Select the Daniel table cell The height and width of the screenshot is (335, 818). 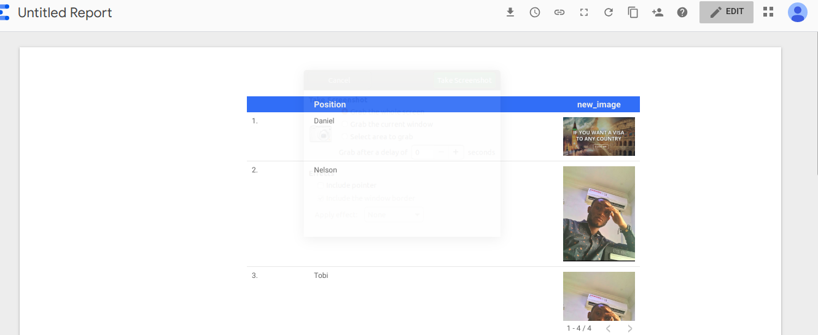[x=324, y=121]
